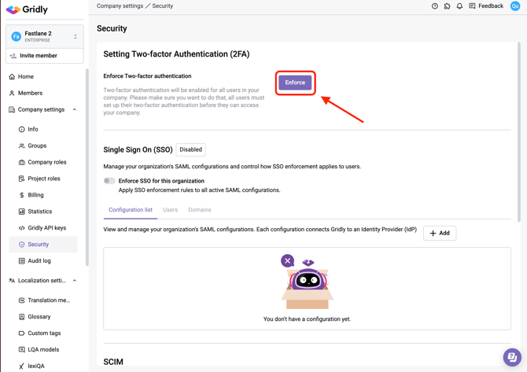Screen dimensions: 527x372
Task: Go to Billing in sidebar
Action: click(35, 195)
